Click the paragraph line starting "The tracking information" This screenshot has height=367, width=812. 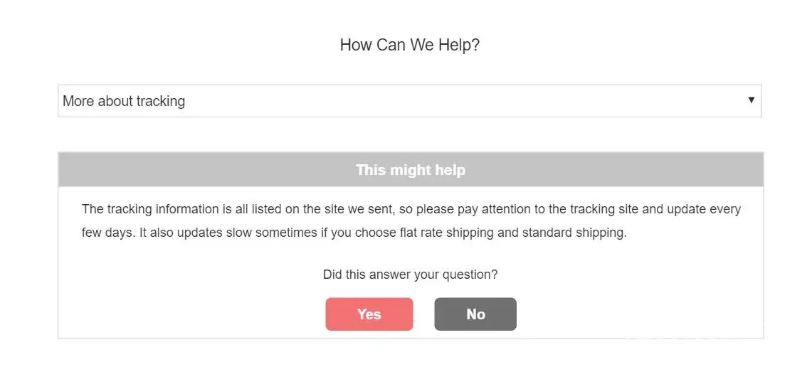pos(411,209)
